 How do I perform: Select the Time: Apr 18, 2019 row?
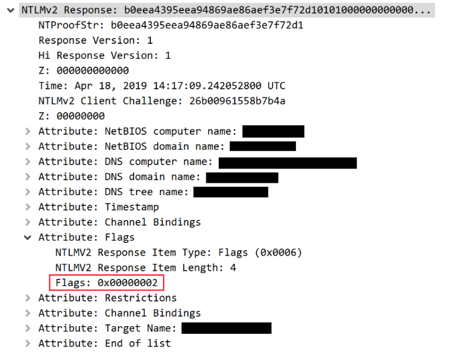(x=161, y=86)
